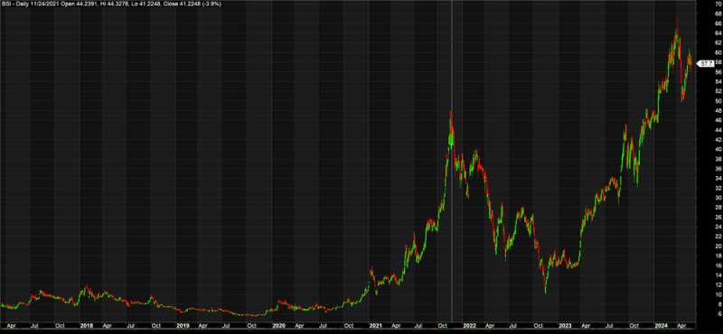
Task: Click the 68 level on price axis
Action: point(717,14)
